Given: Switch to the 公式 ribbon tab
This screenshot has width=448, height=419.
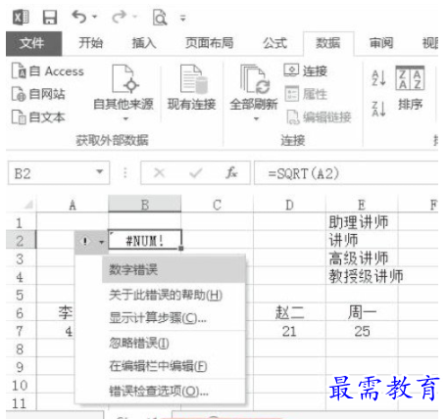Looking at the screenshot, I should click(274, 43).
